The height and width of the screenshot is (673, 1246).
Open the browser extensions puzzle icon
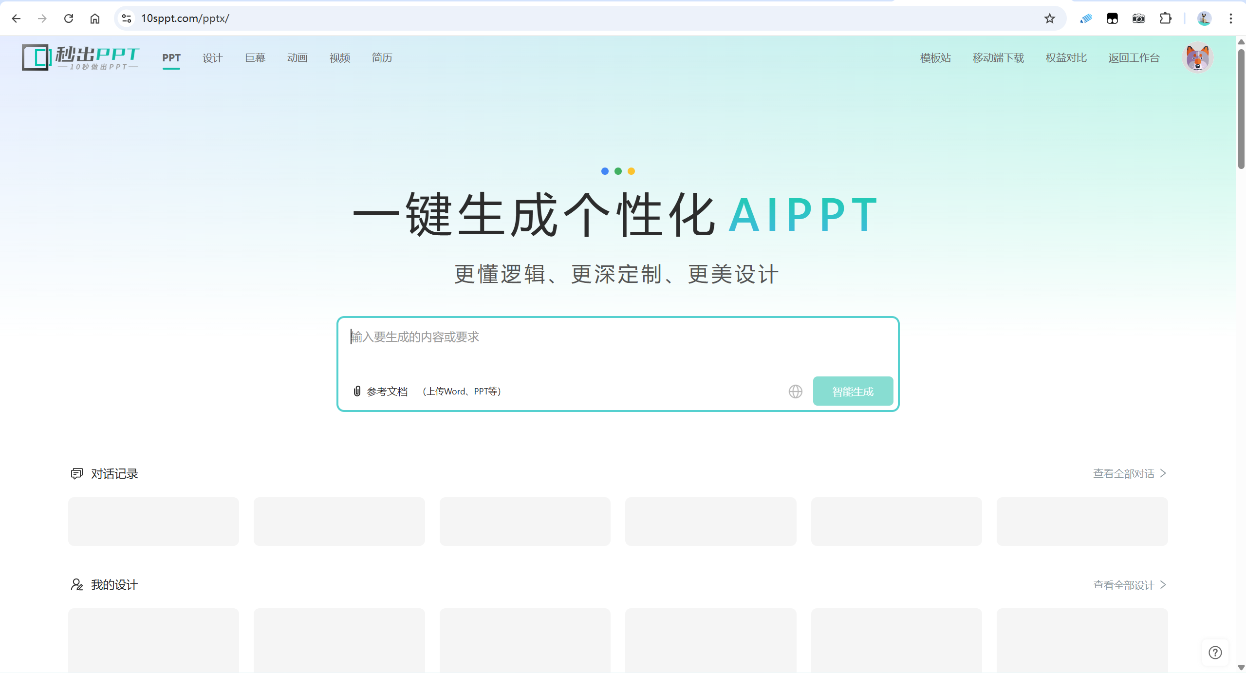click(x=1165, y=19)
